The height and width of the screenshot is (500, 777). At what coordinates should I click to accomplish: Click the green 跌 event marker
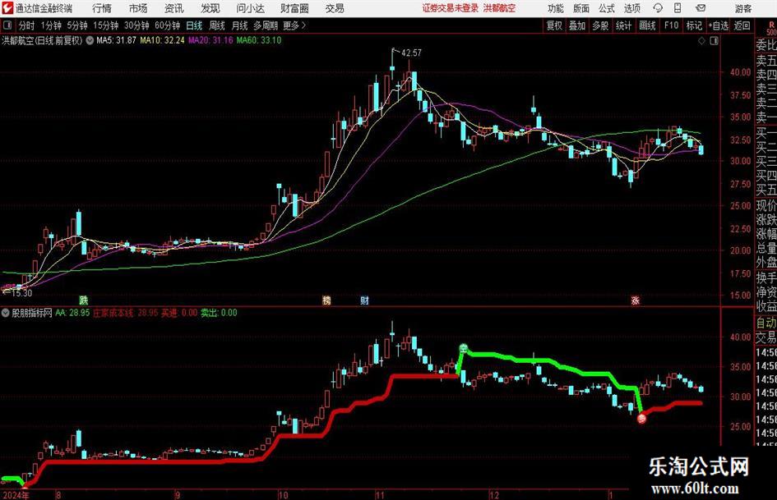click(x=84, y=300)
